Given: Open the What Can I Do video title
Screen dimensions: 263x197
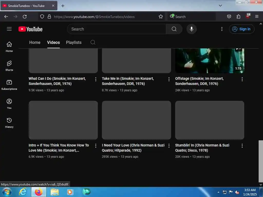Looking at the screenshot, I should 57,81.
